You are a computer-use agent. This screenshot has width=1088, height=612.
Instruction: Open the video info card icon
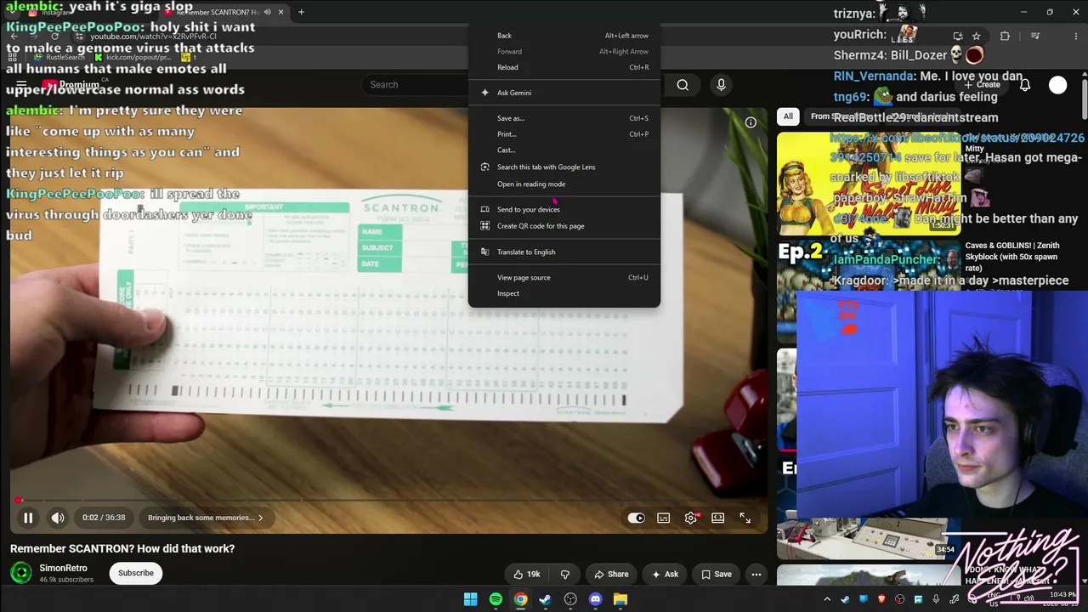coord(751,122)
